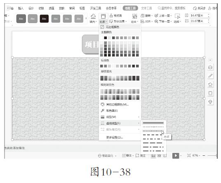Expand the Dash type (虚线线型) submenu
Viewport: 221px width, 183px height.
click(120, 123)
